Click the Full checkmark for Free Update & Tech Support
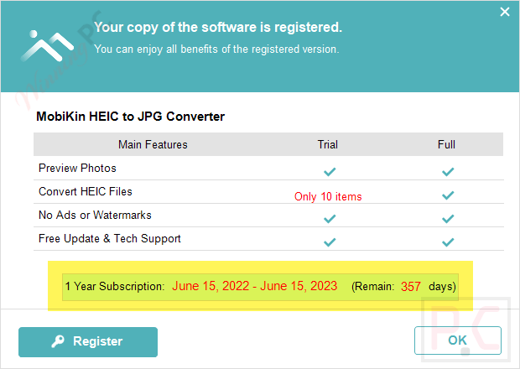The height and width of the screenshot is (369, 520). [448, 242]
